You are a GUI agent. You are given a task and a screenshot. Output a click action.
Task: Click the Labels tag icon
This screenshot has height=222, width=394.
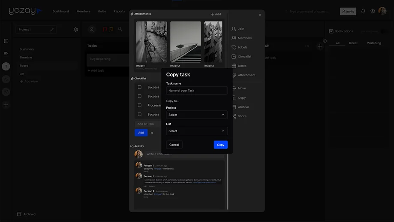(x=234, y=47)
